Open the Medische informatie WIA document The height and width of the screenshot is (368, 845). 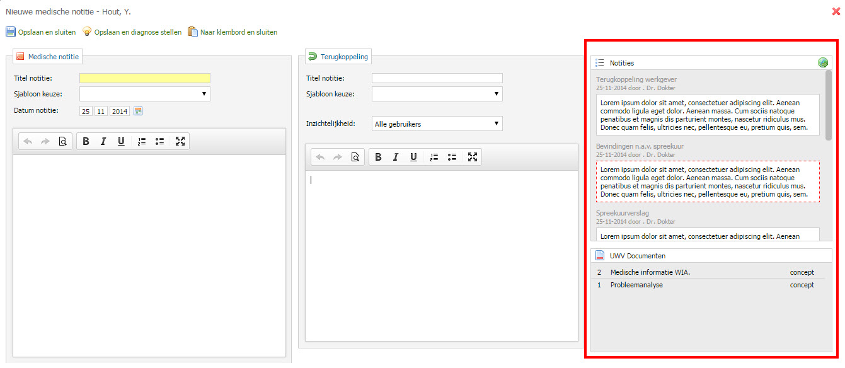[x=650, y=273]
